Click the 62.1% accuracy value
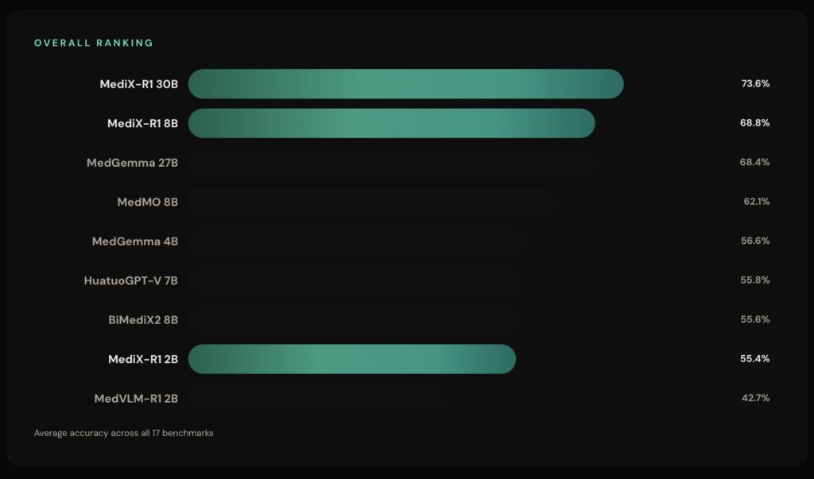This screenshot has height=479, width=814. (756, 202)
